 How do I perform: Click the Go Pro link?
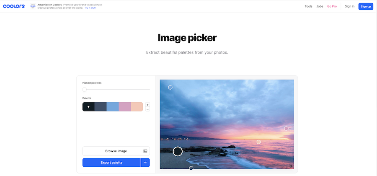pos(332,6)
